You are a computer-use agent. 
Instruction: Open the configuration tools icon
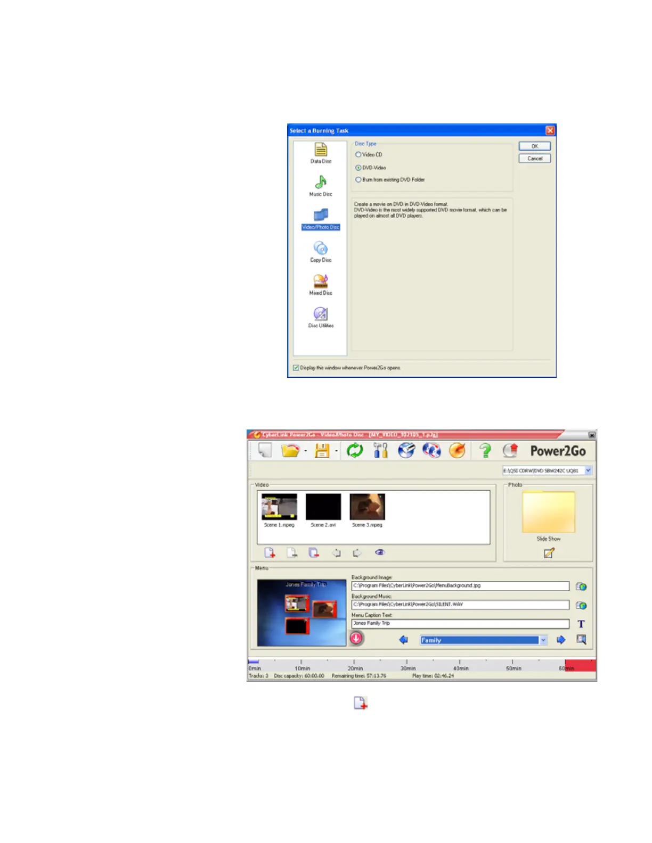pos(380,451)
